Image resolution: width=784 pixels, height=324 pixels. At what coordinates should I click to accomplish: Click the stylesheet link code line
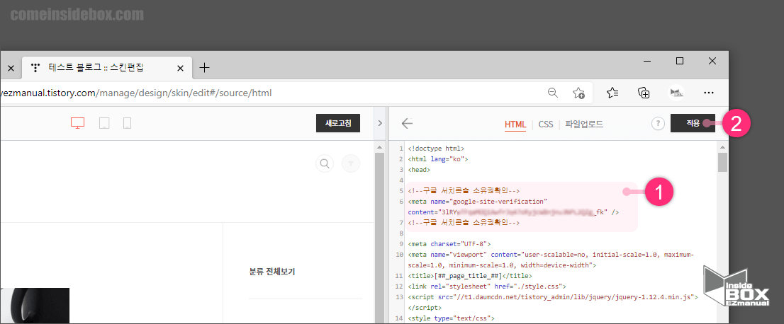486,287
